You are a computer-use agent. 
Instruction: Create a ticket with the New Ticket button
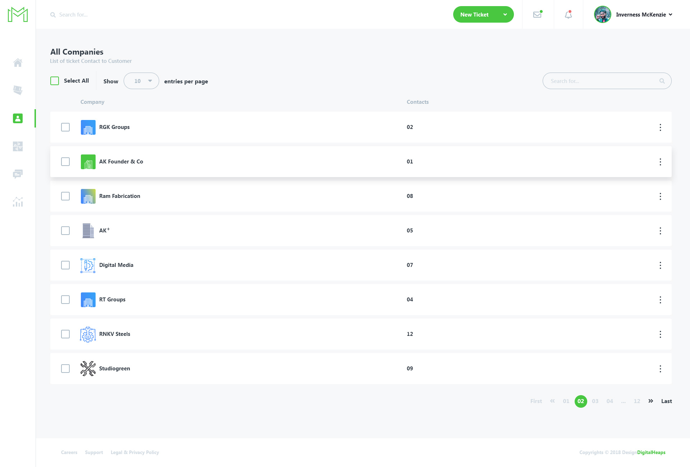pyautogui.click(x=474, y=14)
